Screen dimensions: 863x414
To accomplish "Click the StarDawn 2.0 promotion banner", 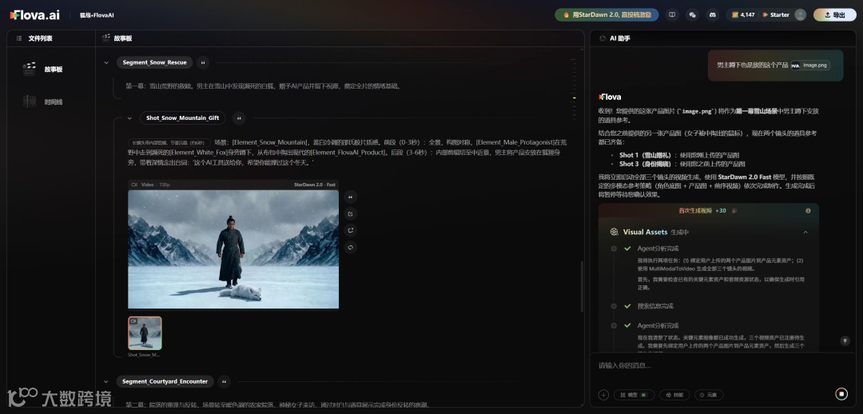I will pyautogui.click(x=606, y=15).
